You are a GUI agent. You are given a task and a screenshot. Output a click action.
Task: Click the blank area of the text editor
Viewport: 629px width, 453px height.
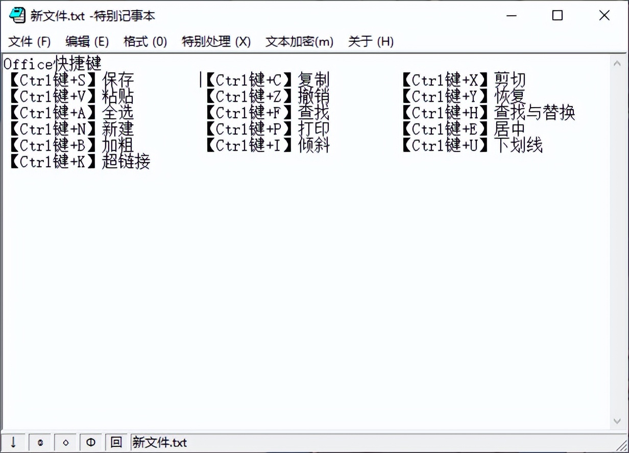pyautogui.click(x=306, y=281)
